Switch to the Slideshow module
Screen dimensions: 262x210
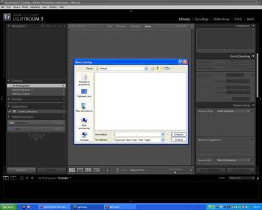coord(221,19)
